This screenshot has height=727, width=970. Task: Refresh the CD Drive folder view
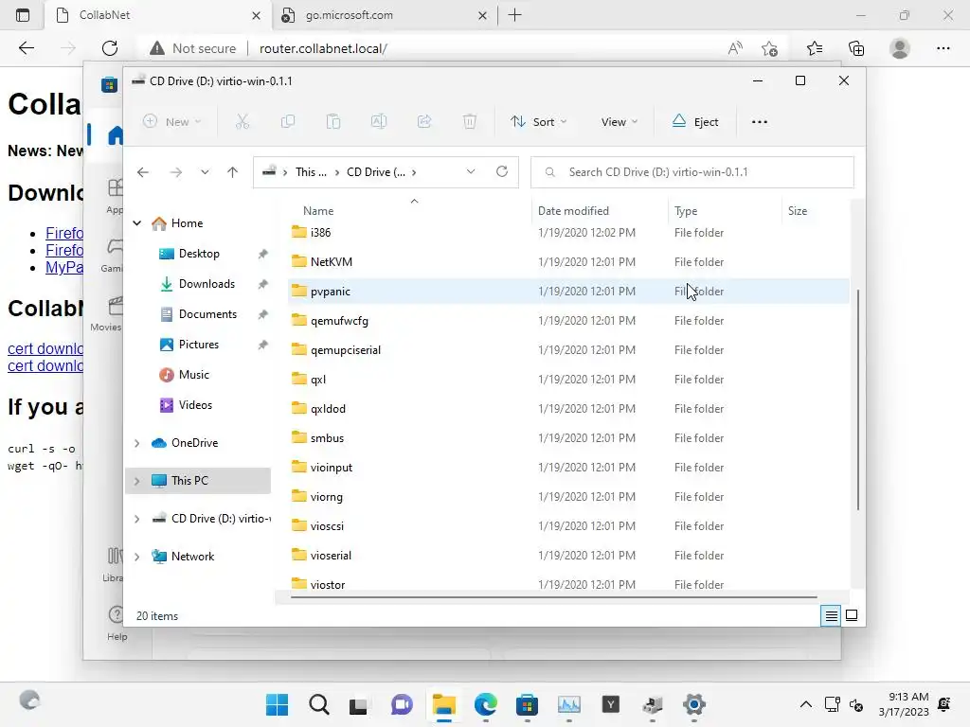[x=502, y=172]
